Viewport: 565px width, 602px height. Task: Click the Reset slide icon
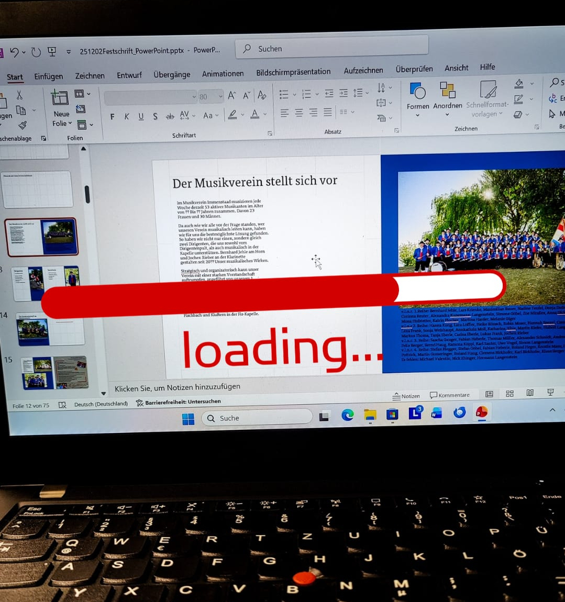coord(81,109)
